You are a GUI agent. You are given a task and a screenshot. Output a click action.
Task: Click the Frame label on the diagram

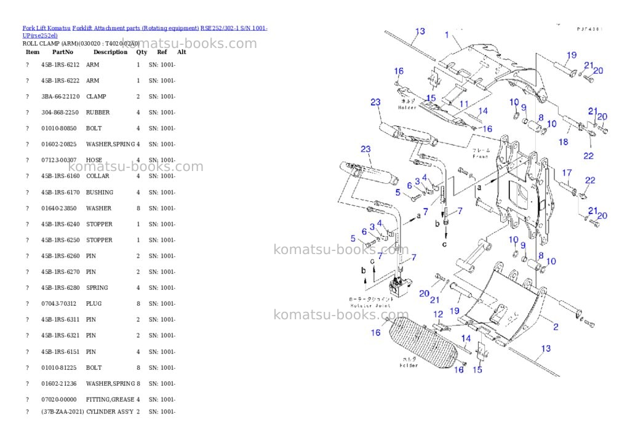tap(480, 156)
